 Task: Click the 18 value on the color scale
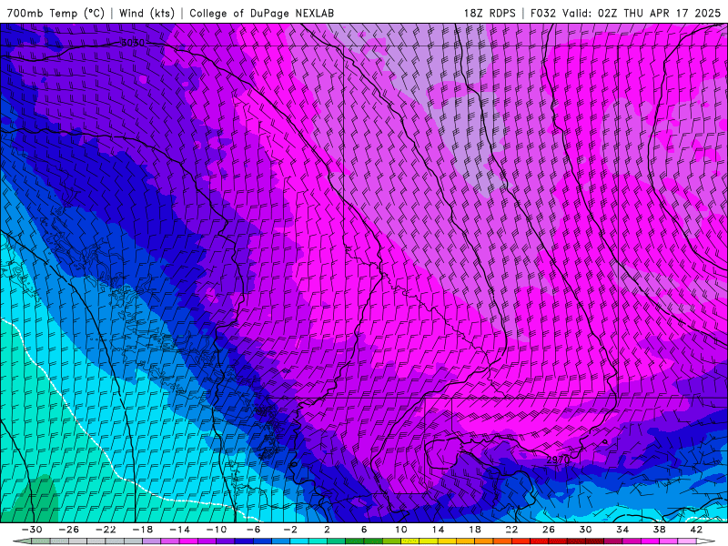474,530
